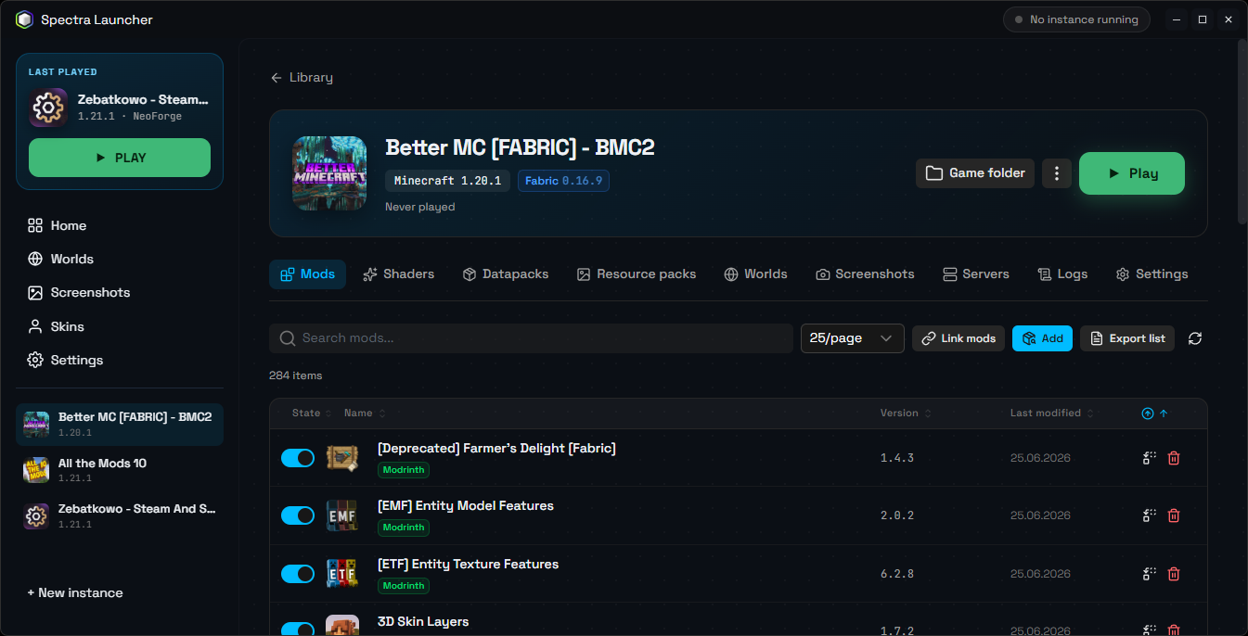Delete the Farmer's Delight mod with the trash icon
Viewport: 1248px width, 636px height.
(1174, 458)
